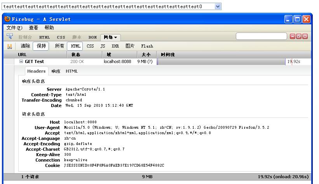Switch to the 脚本 panel
Viewport: 319px width, 184px height.
[x=77, y=37]
